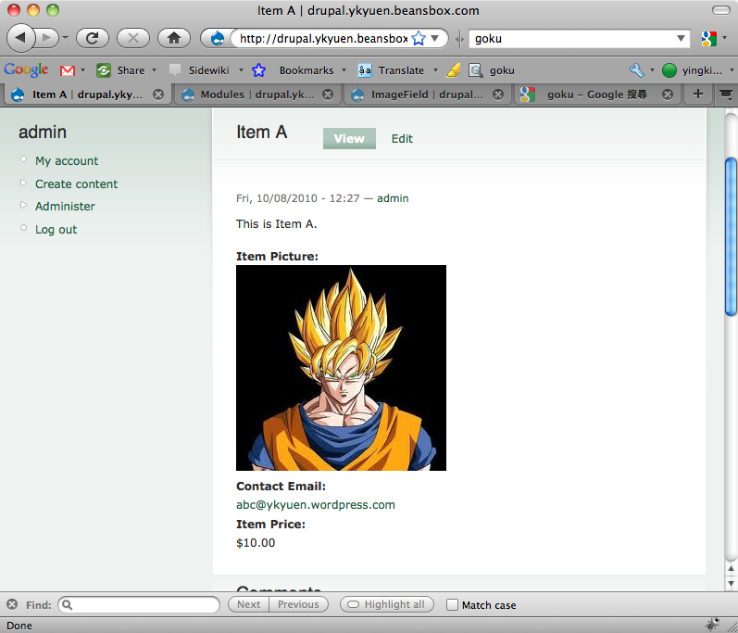The image size is (738, 633).
Task: Click the browser Back button
Action: (x=21, y=38)
